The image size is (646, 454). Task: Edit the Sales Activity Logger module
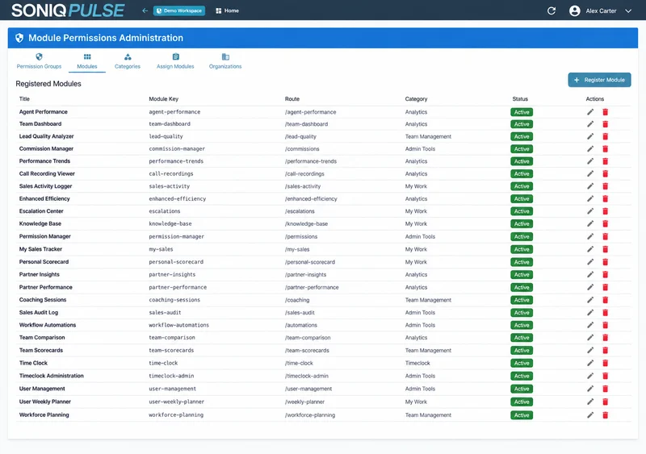(590, 186)
